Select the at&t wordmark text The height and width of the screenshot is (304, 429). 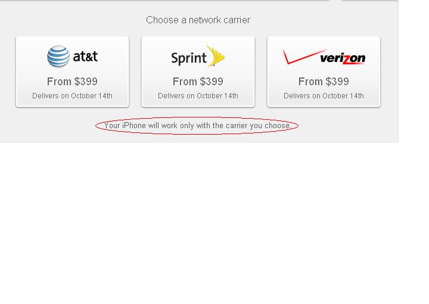pyautogui.click(x=85, y=57)
